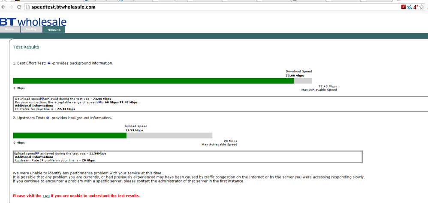Click '0 Mbps' label under upload bar
Image resolution: width=428 pixels, height=203 pixels.
[x=19, y=143]
